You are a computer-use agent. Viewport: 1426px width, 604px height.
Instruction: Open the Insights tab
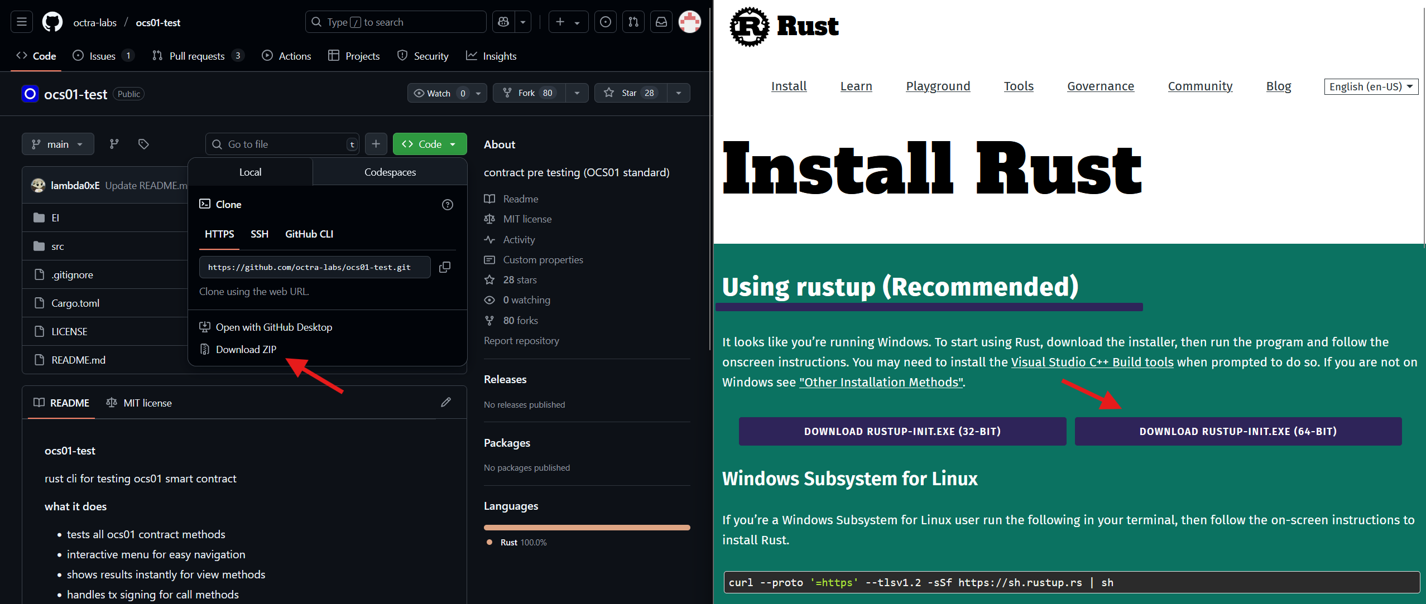[492, 56]
